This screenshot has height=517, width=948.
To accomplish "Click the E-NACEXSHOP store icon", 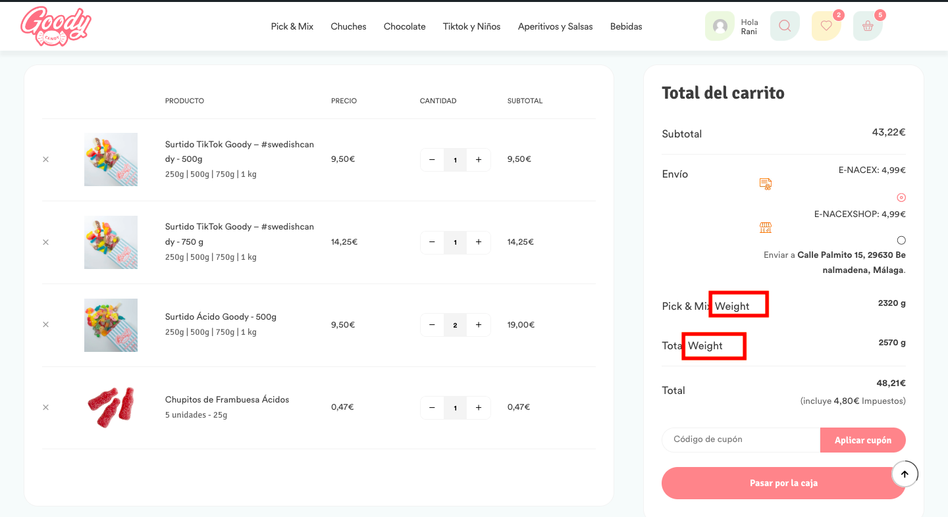I will [x=765, y=228].
